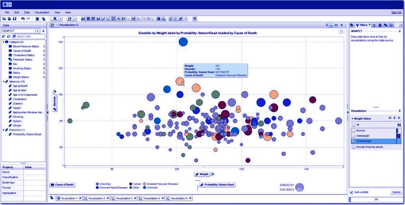This screenshot has height=205, width=405.
Task: Collapse the Measure (10) tree group
Action: click(x=4, y=81)
